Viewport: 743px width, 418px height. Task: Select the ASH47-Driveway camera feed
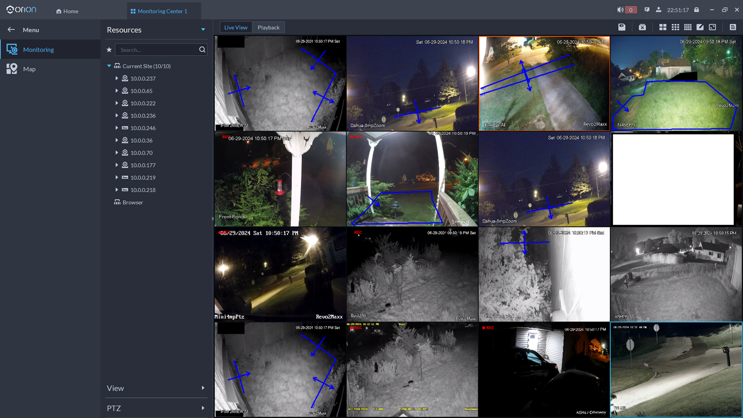click(544, 370)
